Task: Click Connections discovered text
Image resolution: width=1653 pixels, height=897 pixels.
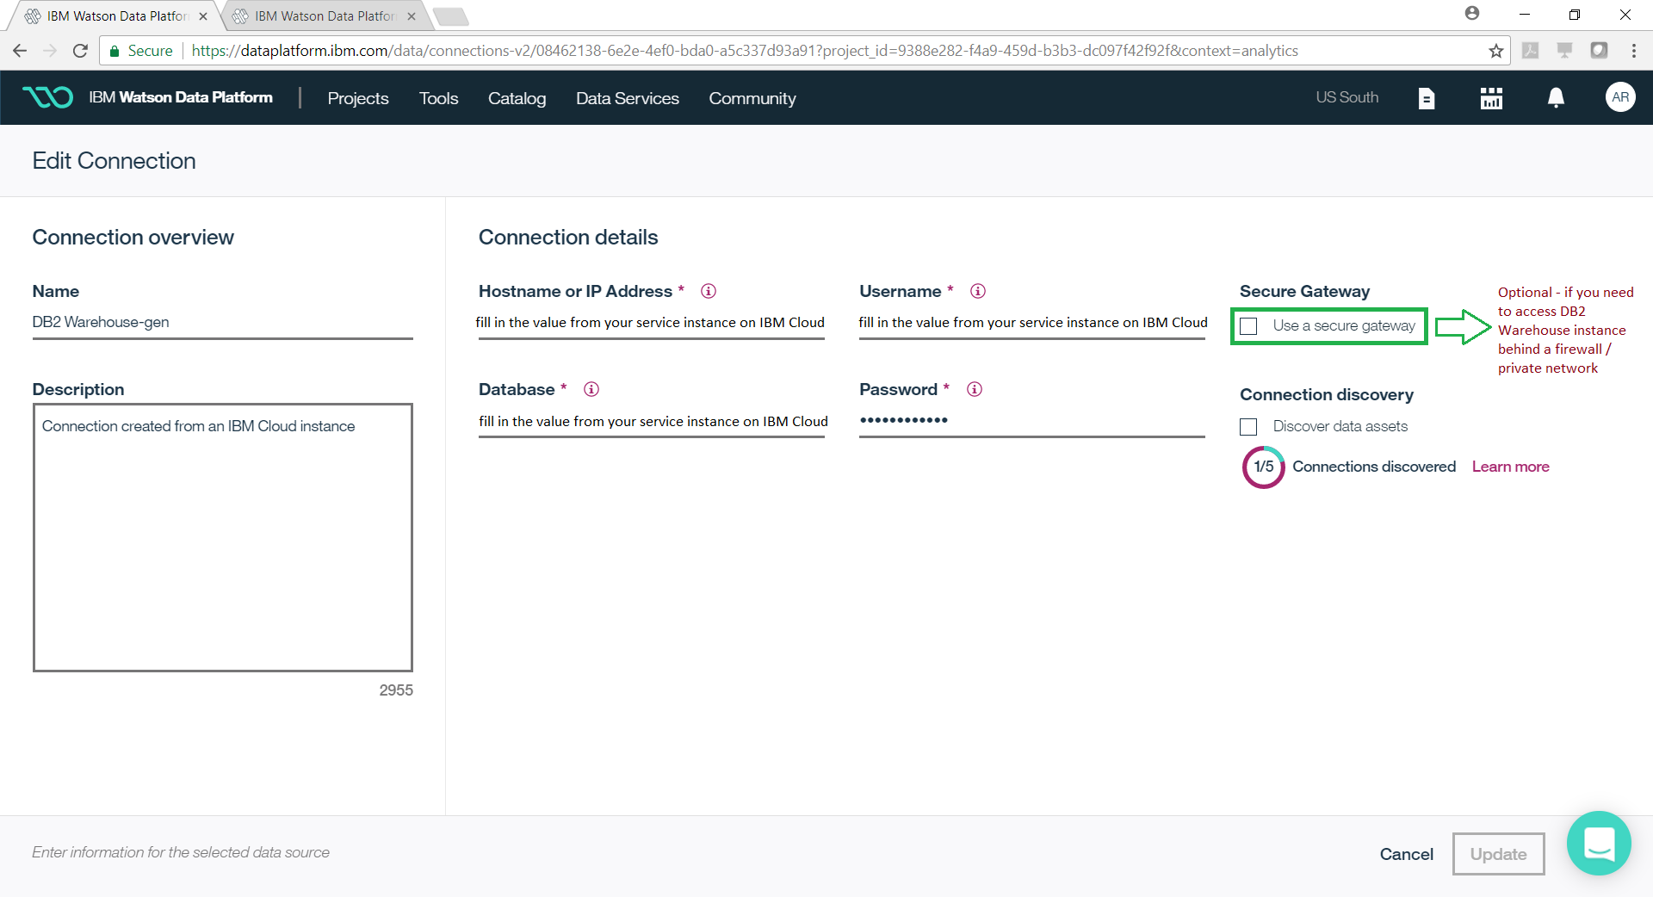Action: pos(1374,467)
